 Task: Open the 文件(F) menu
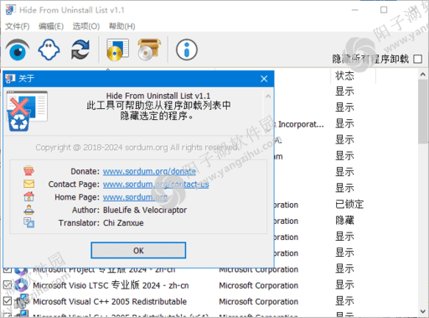click(18, 26)
